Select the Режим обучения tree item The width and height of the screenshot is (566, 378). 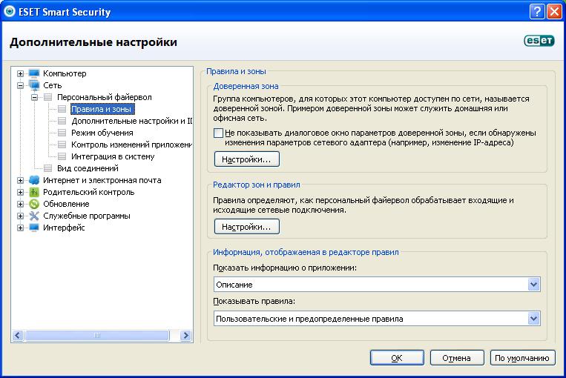pos(102,133)
